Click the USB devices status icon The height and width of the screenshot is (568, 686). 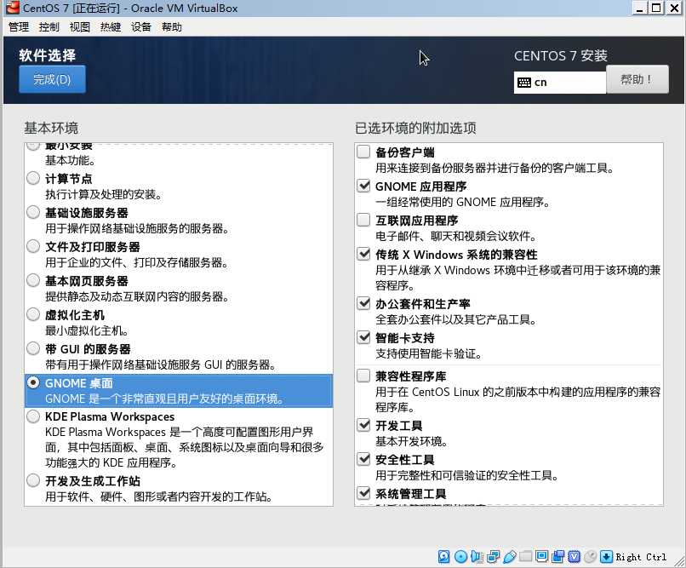(510, 556)
